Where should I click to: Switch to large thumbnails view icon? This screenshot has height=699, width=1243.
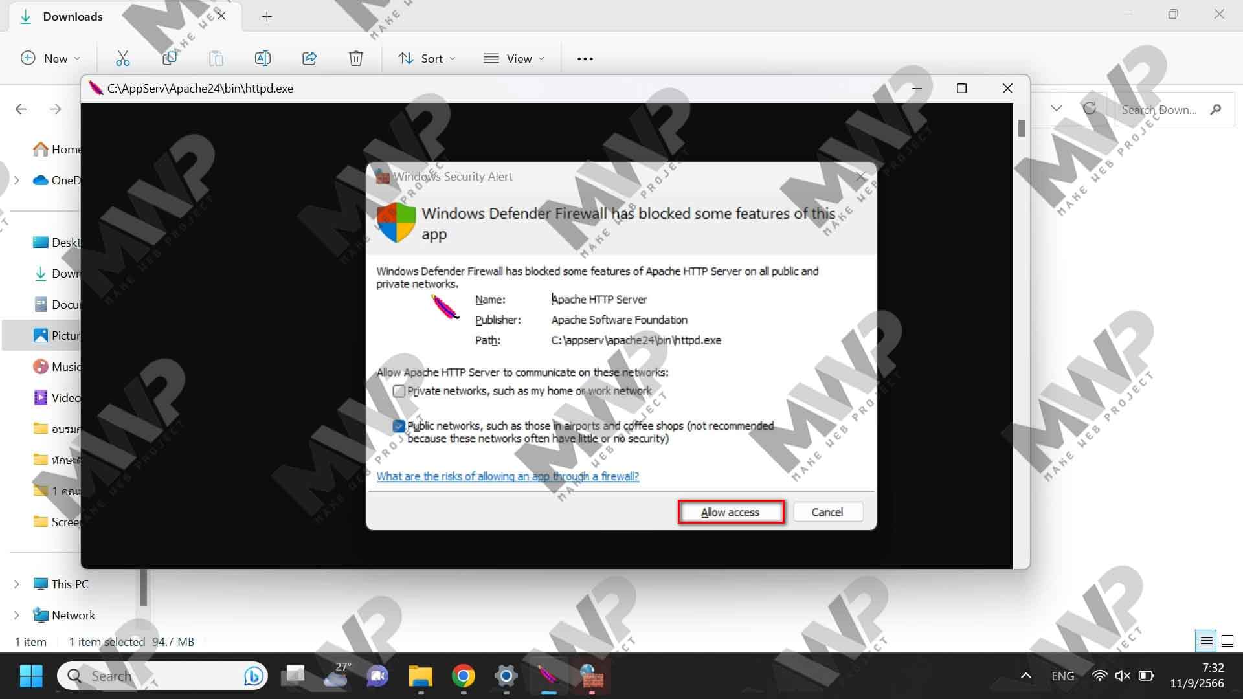coord(1227,641)
